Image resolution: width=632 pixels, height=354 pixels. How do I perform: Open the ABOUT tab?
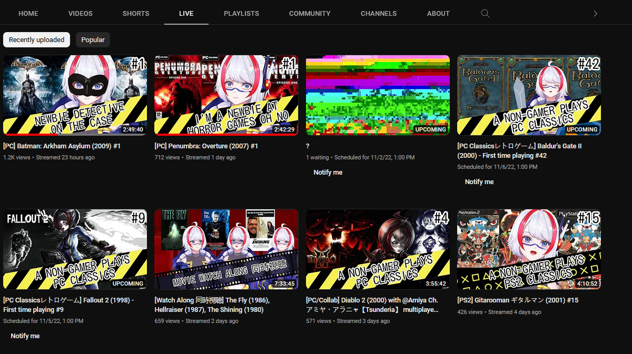tap(438, 14)
